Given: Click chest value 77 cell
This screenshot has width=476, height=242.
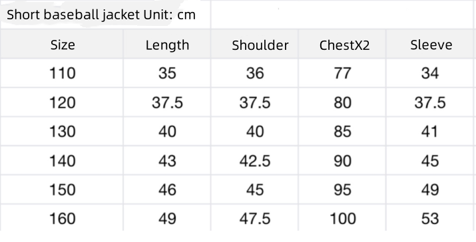Looking at the screenshot, I should coord(342,73).
